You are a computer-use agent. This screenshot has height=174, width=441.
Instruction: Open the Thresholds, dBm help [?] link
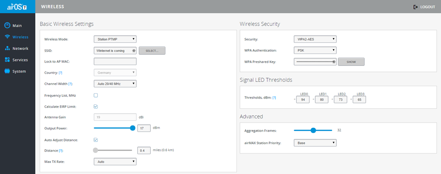click(x=274, y=98)
